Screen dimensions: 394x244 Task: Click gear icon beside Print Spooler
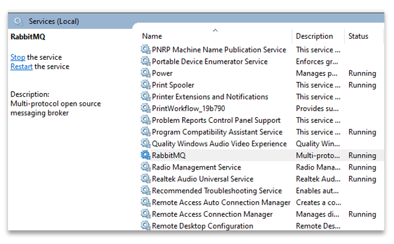click(x=146, y=85)
